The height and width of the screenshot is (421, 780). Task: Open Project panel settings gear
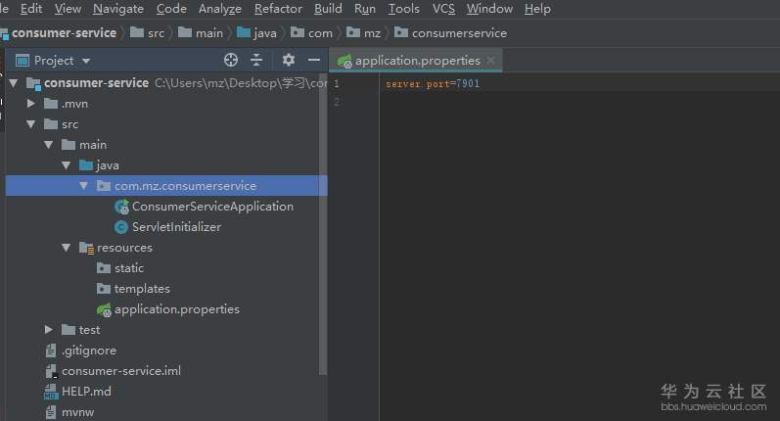289,61
